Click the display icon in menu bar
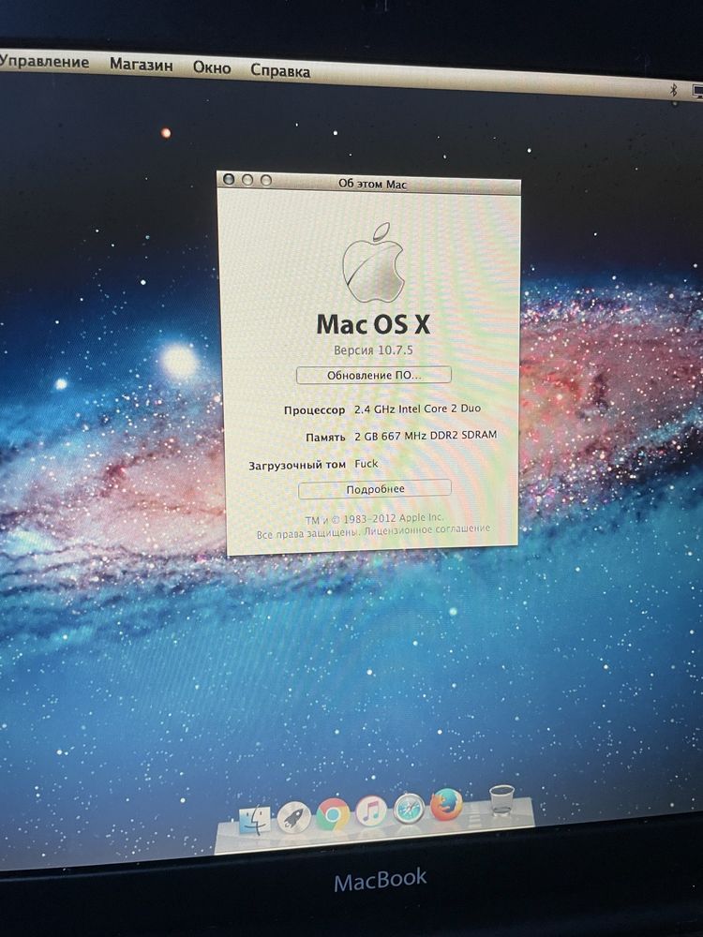 click(697, 92)
